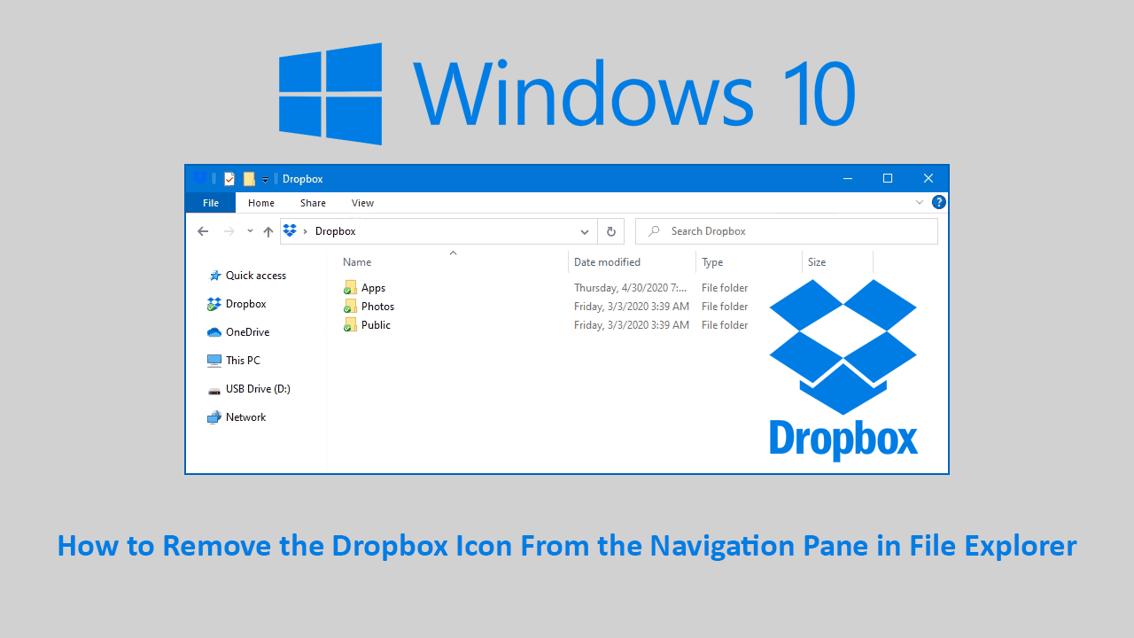Click in the Search Dropbox field
1134x638 pixels.
(x=787, y=231)
